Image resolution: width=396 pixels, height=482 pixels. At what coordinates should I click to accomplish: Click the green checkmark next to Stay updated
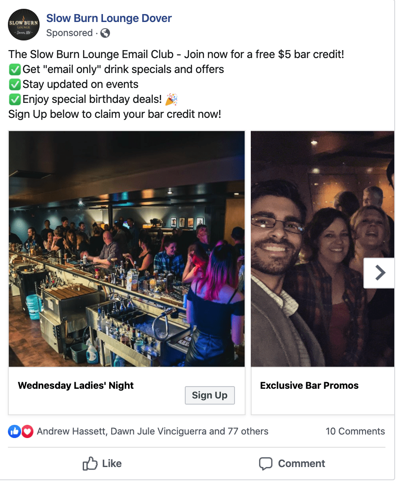[x=15, y=84]
